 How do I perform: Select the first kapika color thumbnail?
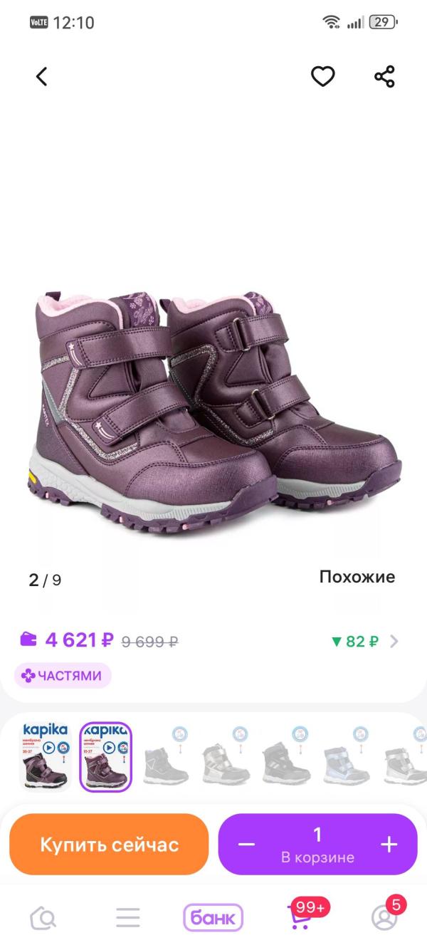point(46,757)
